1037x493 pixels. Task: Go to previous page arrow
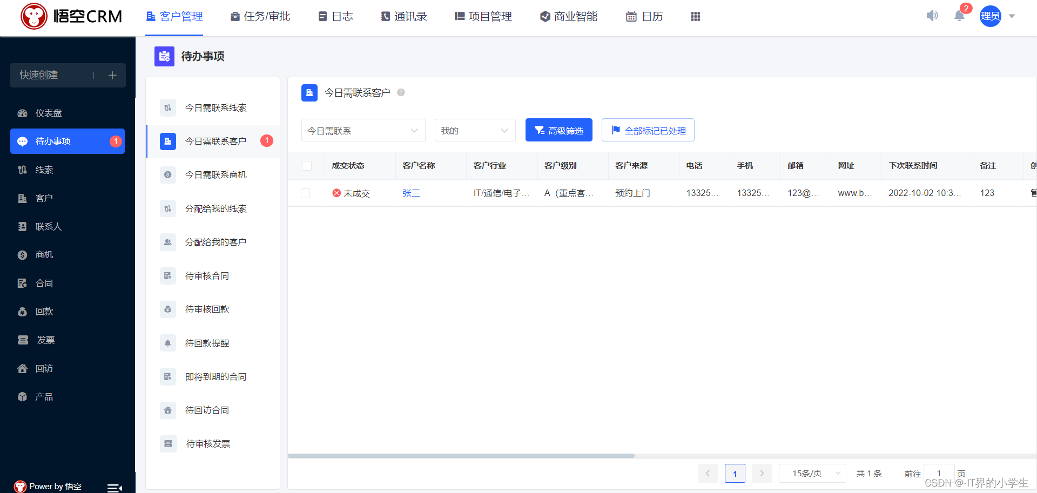708,474
